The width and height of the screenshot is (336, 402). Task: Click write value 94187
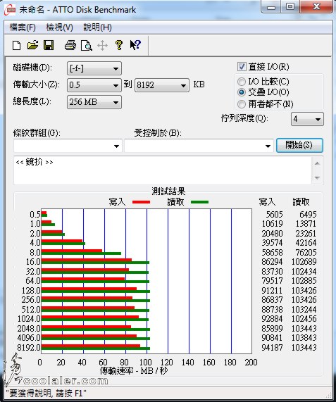pos(272,348)
